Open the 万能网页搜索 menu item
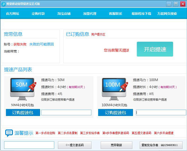Image resolution: width=187 pixels, height=151 pixels. [x=167, y=14]
